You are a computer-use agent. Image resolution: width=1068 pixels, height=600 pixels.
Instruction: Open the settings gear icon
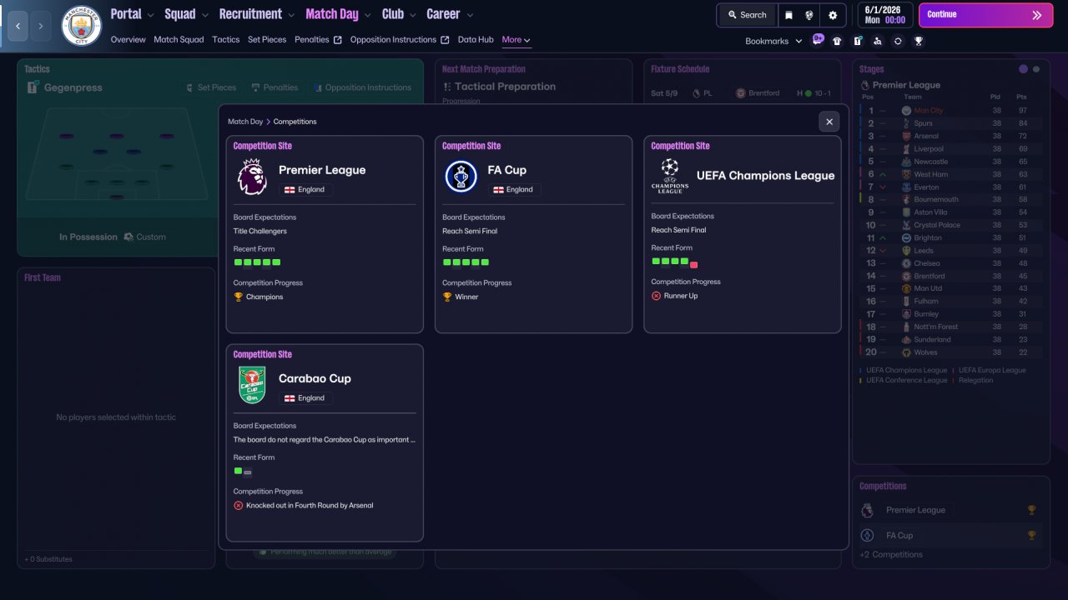point(833,15)
